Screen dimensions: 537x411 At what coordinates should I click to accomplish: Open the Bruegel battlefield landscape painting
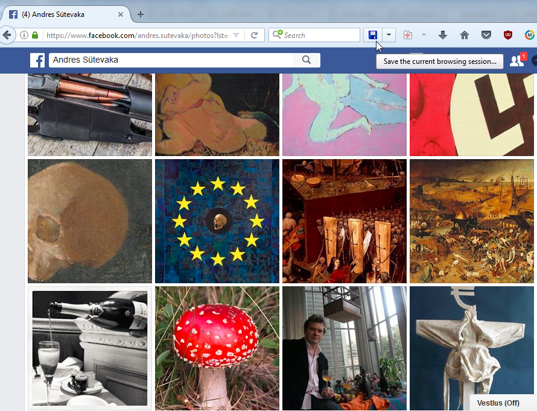472,221
